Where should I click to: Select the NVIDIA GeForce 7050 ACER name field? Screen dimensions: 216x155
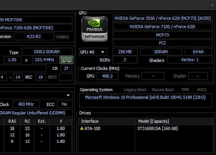pos(162,18)
